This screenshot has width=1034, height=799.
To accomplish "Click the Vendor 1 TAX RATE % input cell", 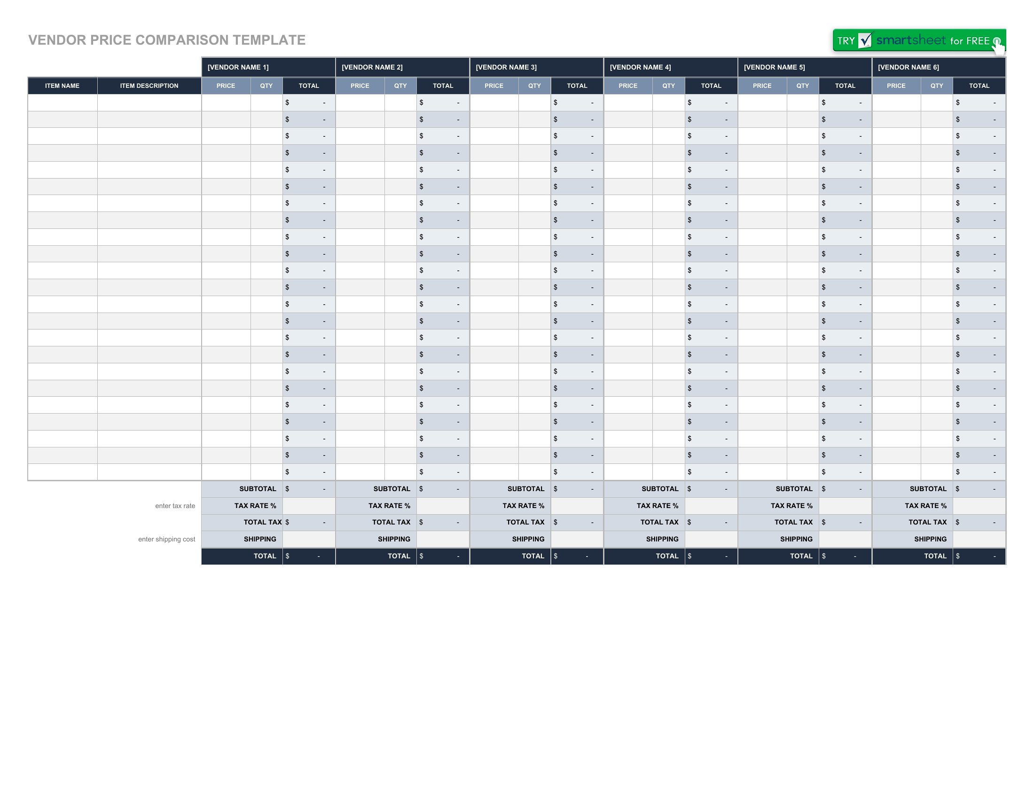I will coord(309,506).
